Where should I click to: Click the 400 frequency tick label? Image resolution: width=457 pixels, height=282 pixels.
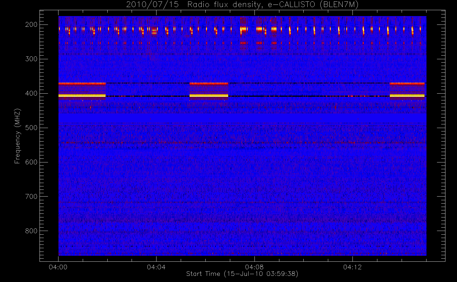(x=31, y=93)
